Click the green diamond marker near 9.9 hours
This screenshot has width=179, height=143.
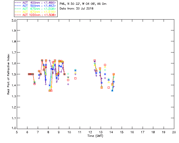(x=68, y=74)
